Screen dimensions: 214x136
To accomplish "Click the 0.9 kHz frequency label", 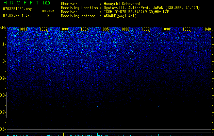I will (3, 78).
